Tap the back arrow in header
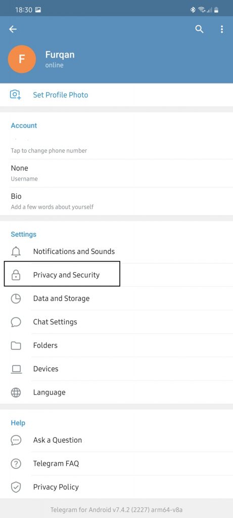233x518 pixels. [13, 29]
